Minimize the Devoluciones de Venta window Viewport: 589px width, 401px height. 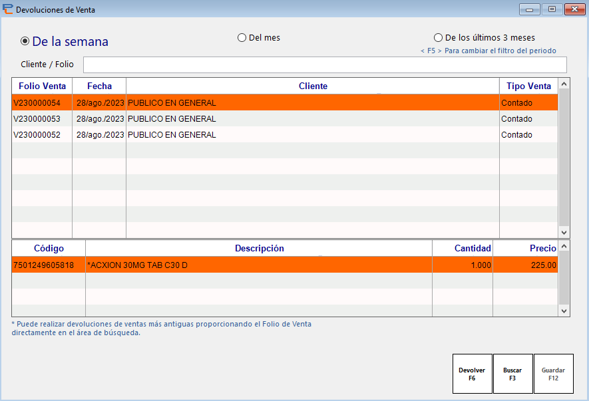coord(530,9)
